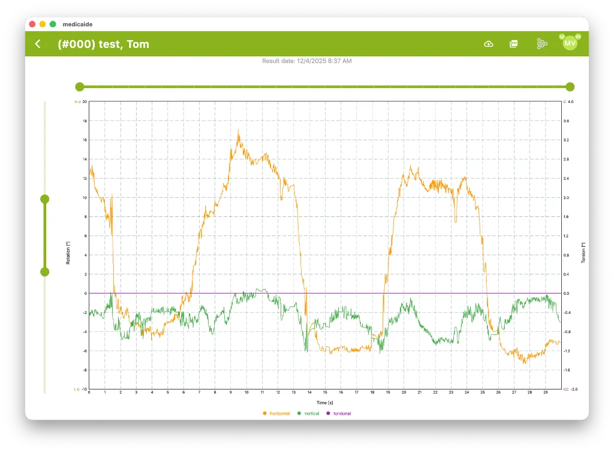Toggle the torsional series in legend
Viewport: 614px width, 453px height.
[x=339, y=413]
